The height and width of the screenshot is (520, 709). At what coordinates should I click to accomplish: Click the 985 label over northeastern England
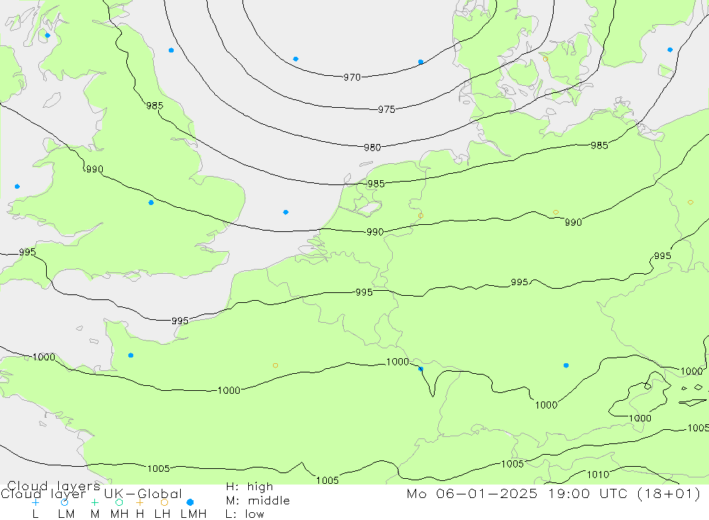click(155, 106)
